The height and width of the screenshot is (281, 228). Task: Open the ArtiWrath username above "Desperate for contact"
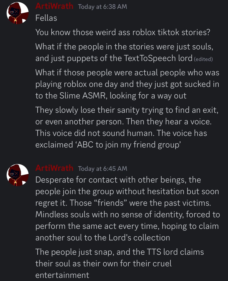54,168
